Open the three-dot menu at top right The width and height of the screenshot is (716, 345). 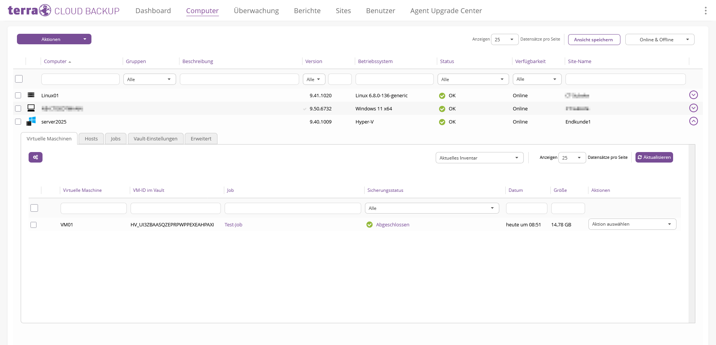(x=705, y=11)
